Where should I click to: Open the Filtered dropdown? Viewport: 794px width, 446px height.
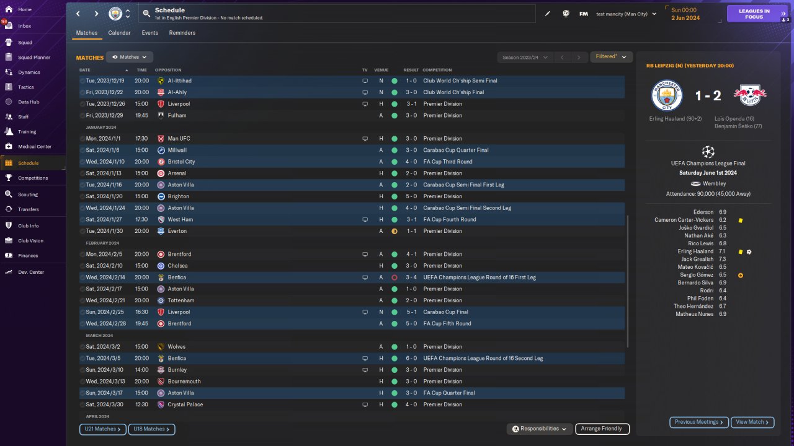[x=611, y=57]
